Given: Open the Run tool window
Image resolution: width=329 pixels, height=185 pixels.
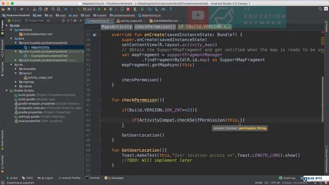Looking at the screenshot, I should (12, 178).
